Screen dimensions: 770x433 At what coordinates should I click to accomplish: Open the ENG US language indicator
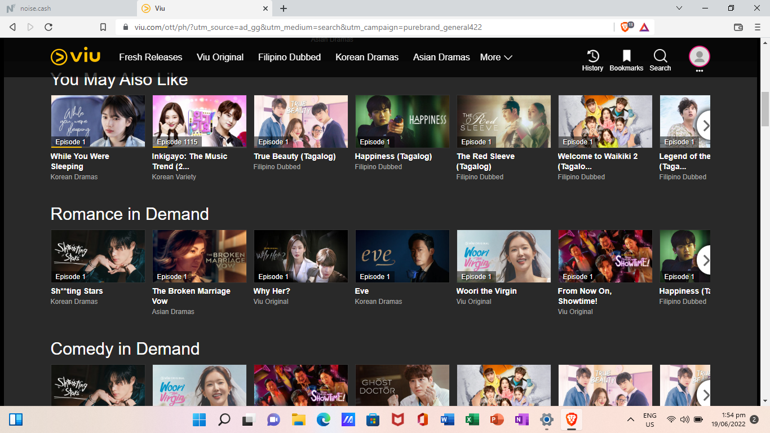650,420
